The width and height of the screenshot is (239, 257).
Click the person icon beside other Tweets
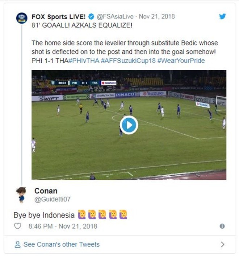pos(17,244)
